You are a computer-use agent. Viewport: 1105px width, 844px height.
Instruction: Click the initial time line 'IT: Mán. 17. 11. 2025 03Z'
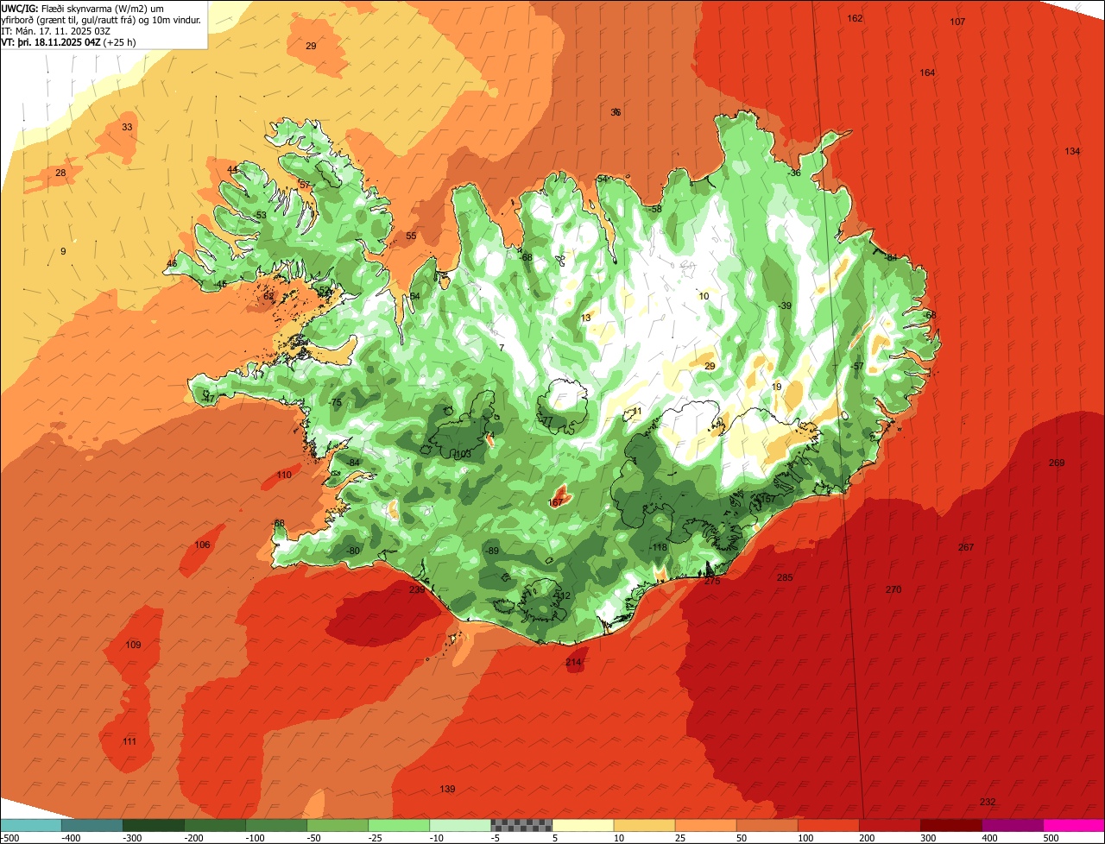54,30
